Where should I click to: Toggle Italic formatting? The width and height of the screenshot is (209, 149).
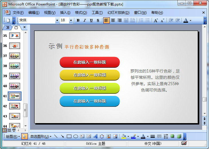coord(85,20)
